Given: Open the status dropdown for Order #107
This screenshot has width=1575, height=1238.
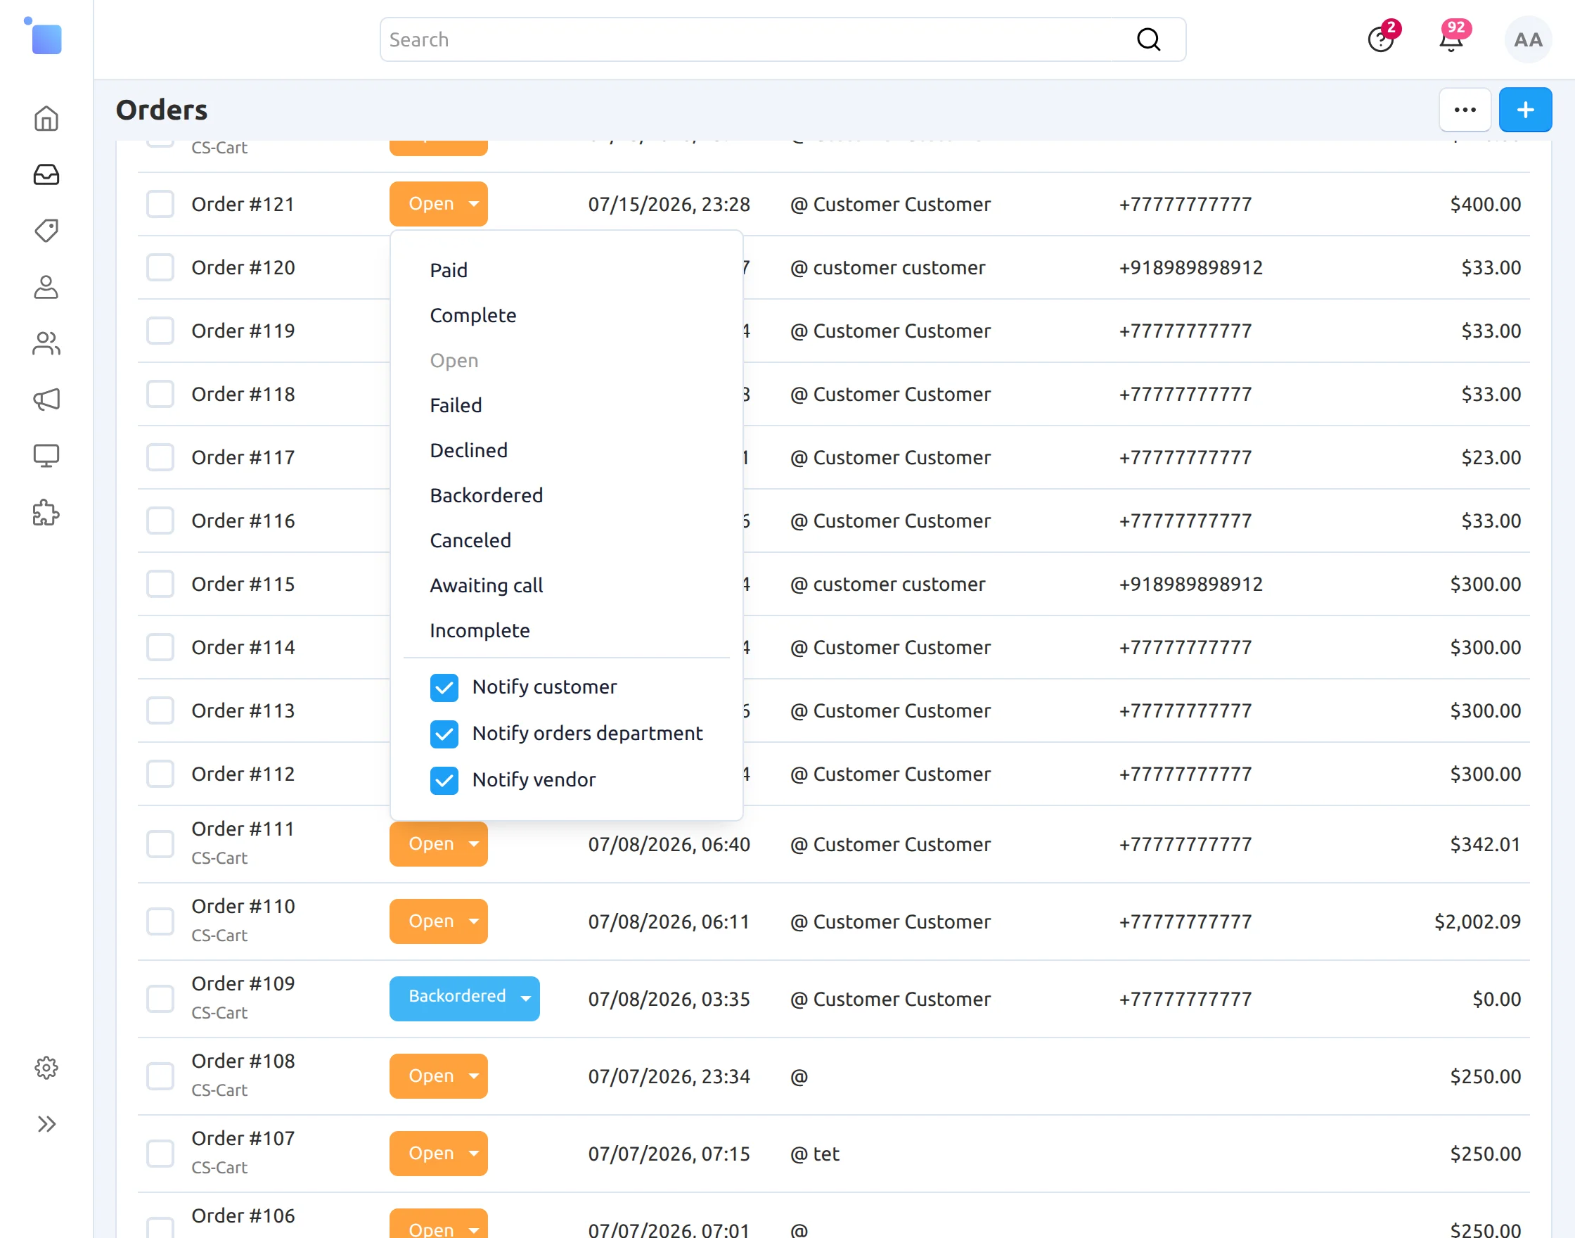Looking at the screenshot, I should click(438, 1153).
